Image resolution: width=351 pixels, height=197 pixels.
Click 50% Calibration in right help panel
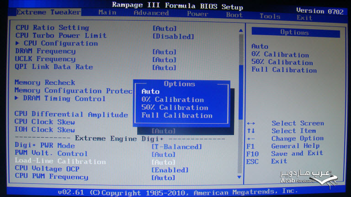point(282,62)
